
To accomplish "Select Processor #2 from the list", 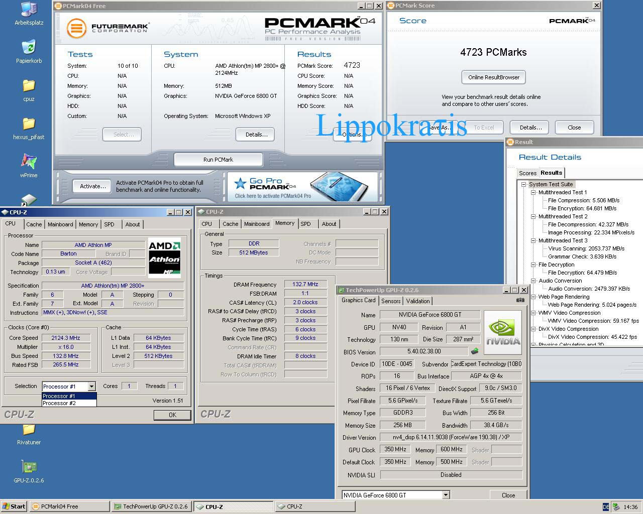I will click(x=69, y=403).
